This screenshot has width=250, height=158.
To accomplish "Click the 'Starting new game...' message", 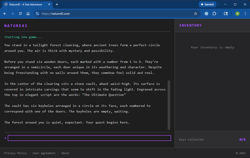I will point(23,37).
